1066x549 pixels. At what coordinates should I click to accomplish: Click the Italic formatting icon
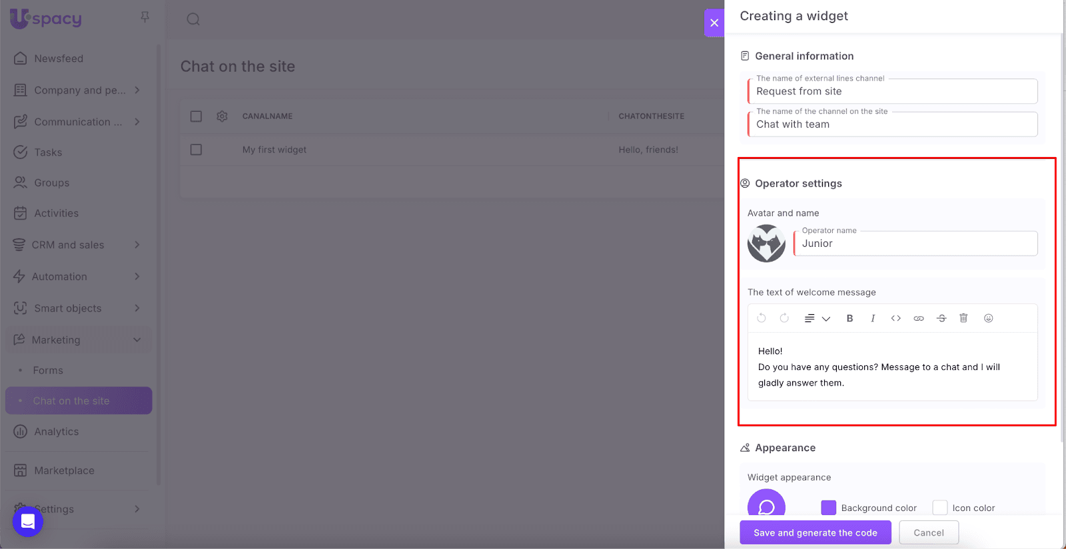tap(873, 319)
